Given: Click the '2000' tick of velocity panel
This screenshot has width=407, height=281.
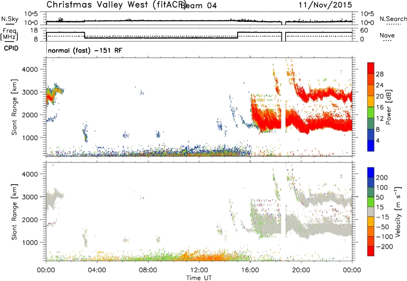Looking at the screenshot, I should [30, 220].
